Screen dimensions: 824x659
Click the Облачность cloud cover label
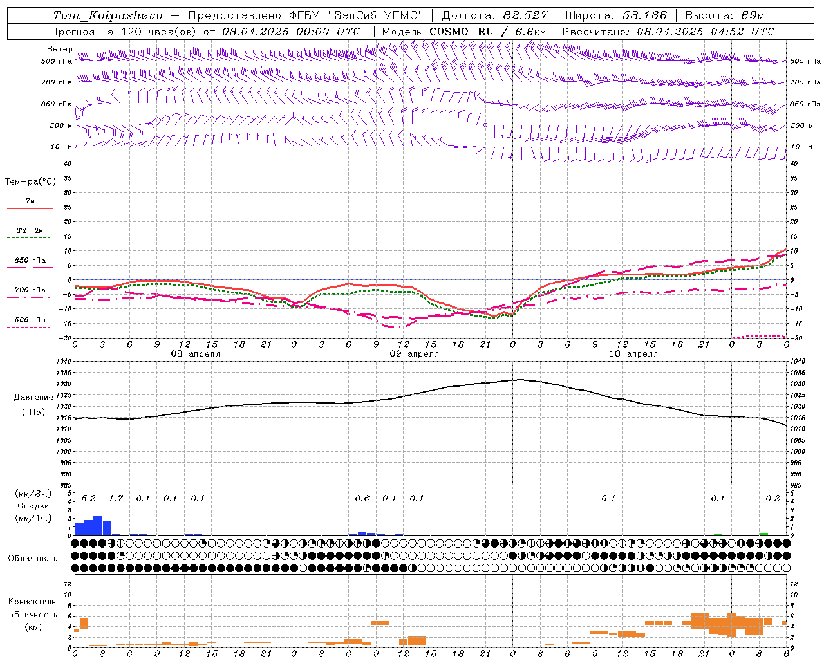(33, 558)
